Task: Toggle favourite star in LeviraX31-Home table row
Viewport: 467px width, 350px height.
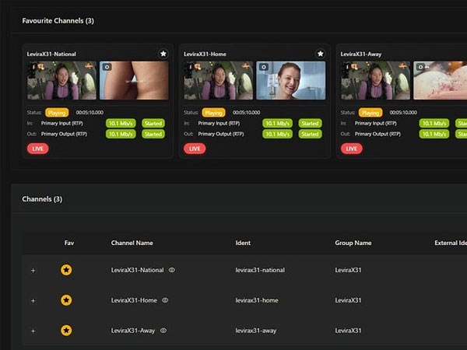Action: click(x=66, y=300)
